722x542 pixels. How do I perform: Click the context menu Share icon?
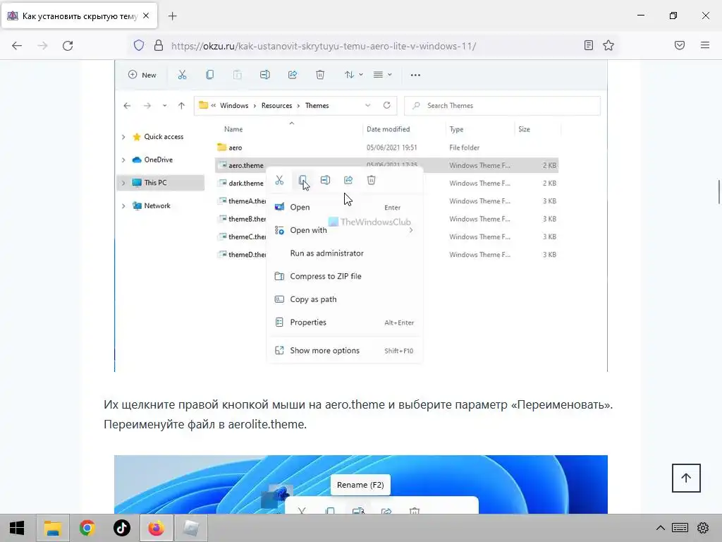tap(348, 180)
